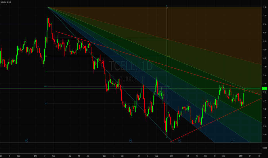Viewport: 268px width, 158px height.
Task: Open the dividend marker between Jun and Jul
Action: coord(131,140)
